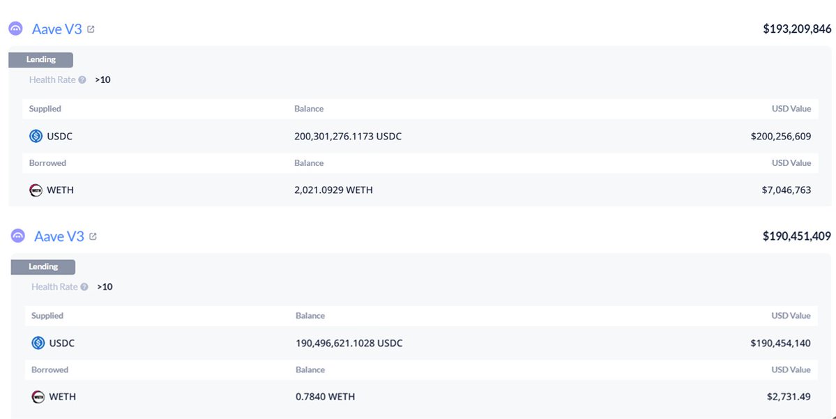This screenshot has height=419, width=836.
Task: Select the second Lending tab label
Action: pos(43,267)
